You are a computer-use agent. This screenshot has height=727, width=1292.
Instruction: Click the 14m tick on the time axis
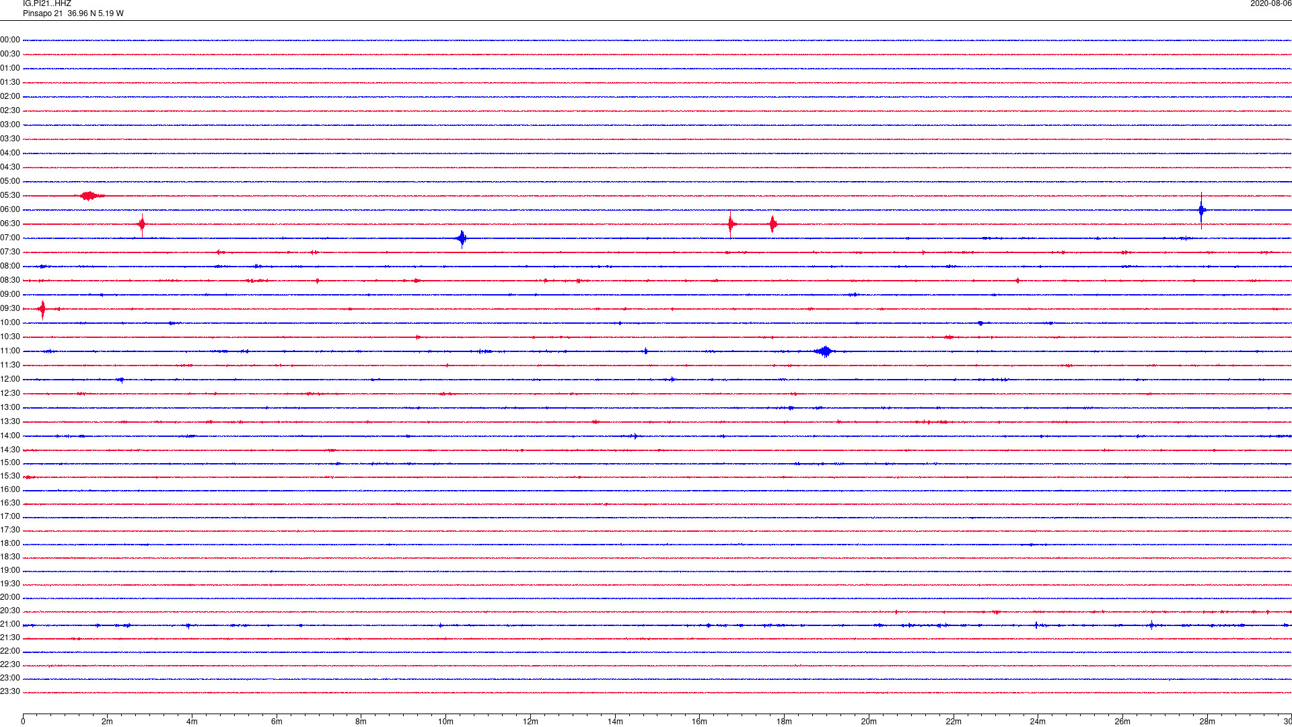coord(615,722)
